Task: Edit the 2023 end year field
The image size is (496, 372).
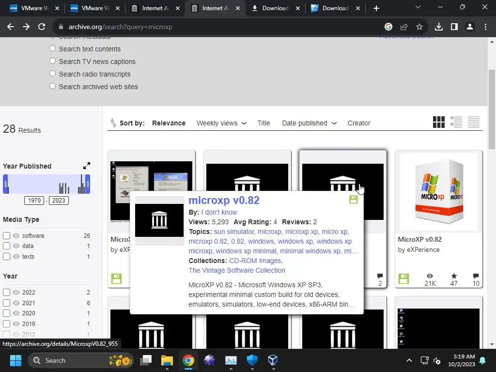Action: (59, 201)
